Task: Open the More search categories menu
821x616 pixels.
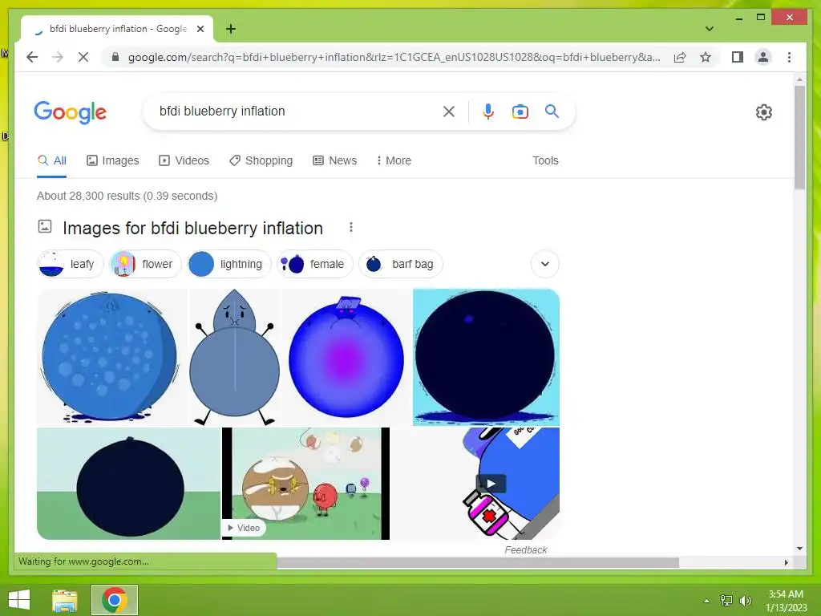Action: tap(394, 160)
